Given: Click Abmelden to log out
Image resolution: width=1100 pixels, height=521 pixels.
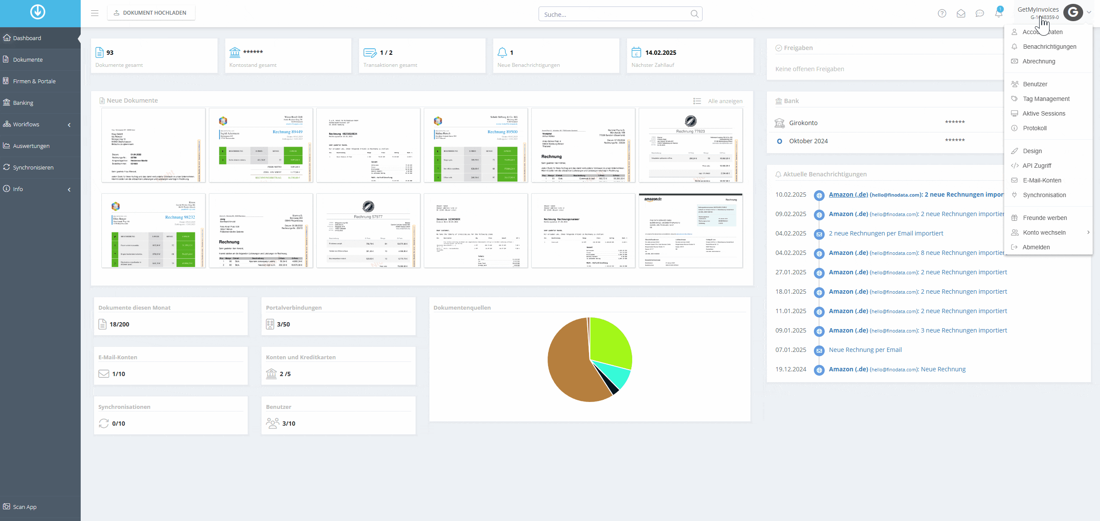Looking at the screenshot, I should coord(1049,247).
